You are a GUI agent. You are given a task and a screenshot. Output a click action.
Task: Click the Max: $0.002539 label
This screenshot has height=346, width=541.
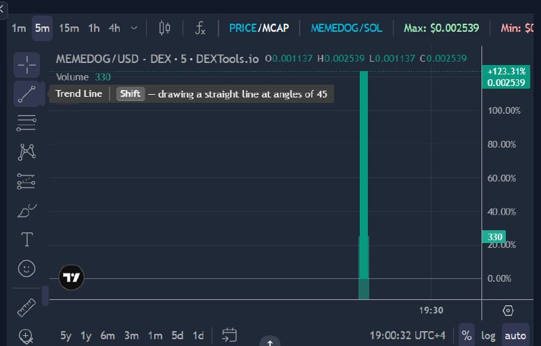tap(442, 28)
